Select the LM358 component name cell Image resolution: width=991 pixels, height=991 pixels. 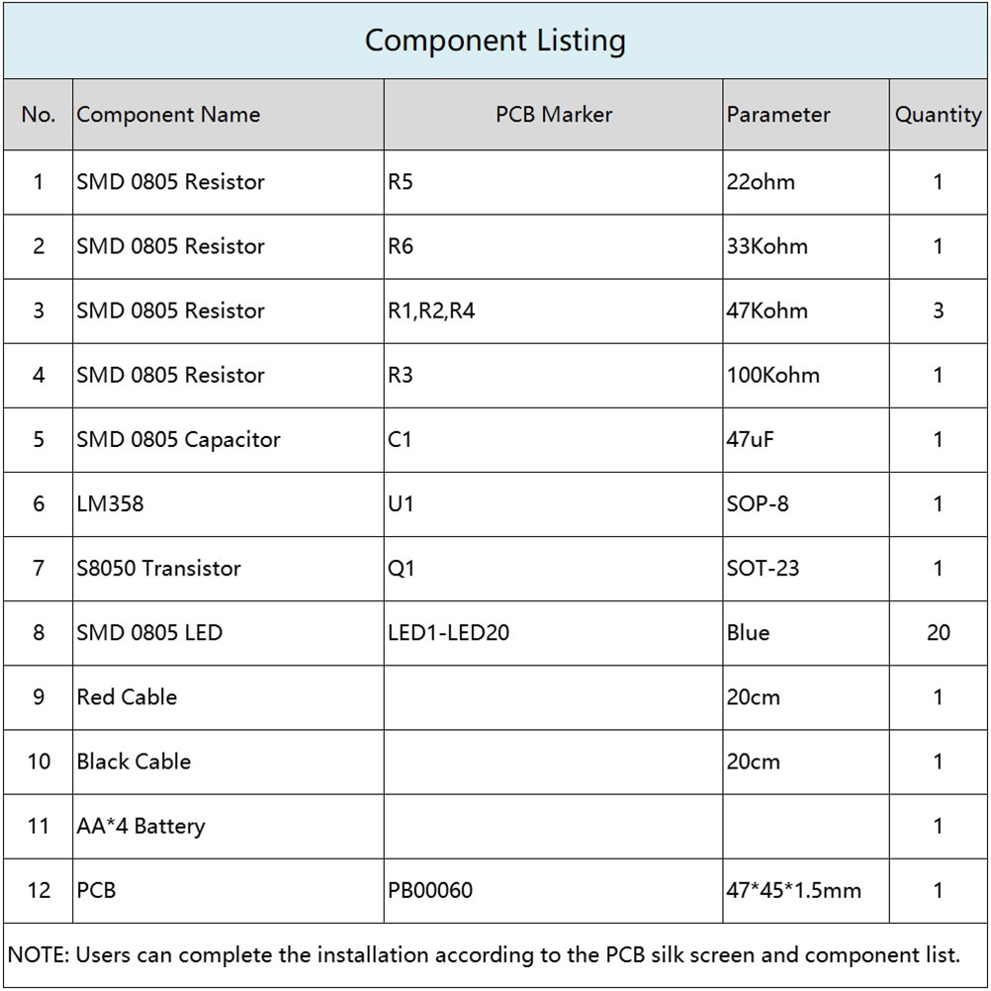[110, 503]
